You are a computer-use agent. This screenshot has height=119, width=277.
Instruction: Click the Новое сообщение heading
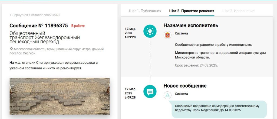click(185, 86)
